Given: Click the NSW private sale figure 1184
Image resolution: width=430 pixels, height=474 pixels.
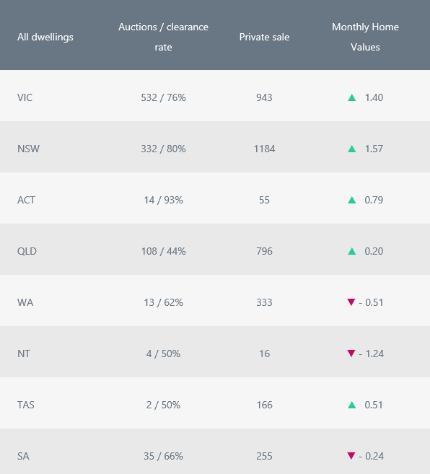Looking at the screenshot, I should point(264,149).
